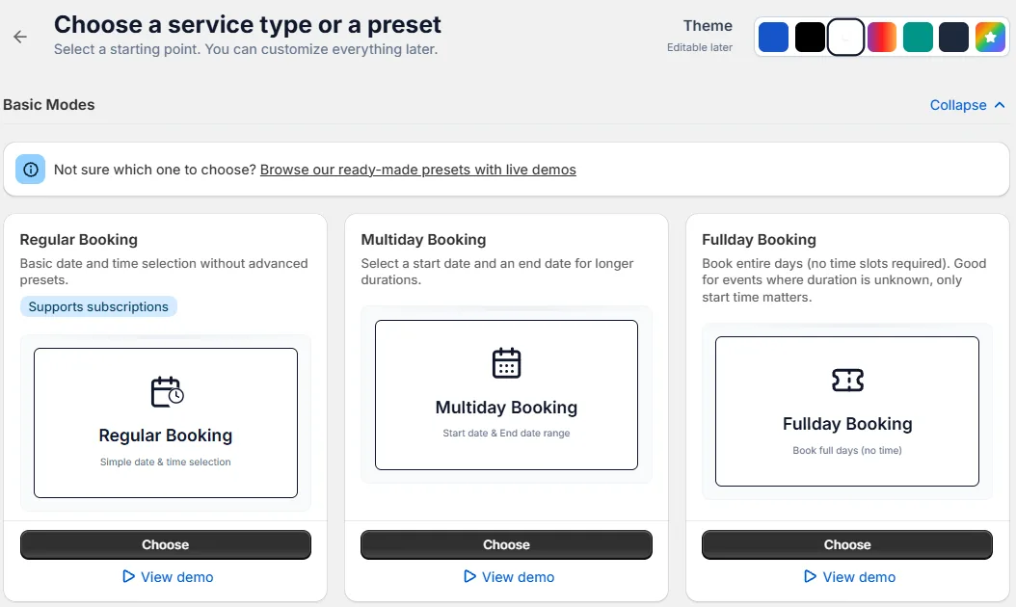This screenshot has height=607, width=1016.
Task: Select the black theme swatch
Action: pos(810,37)
